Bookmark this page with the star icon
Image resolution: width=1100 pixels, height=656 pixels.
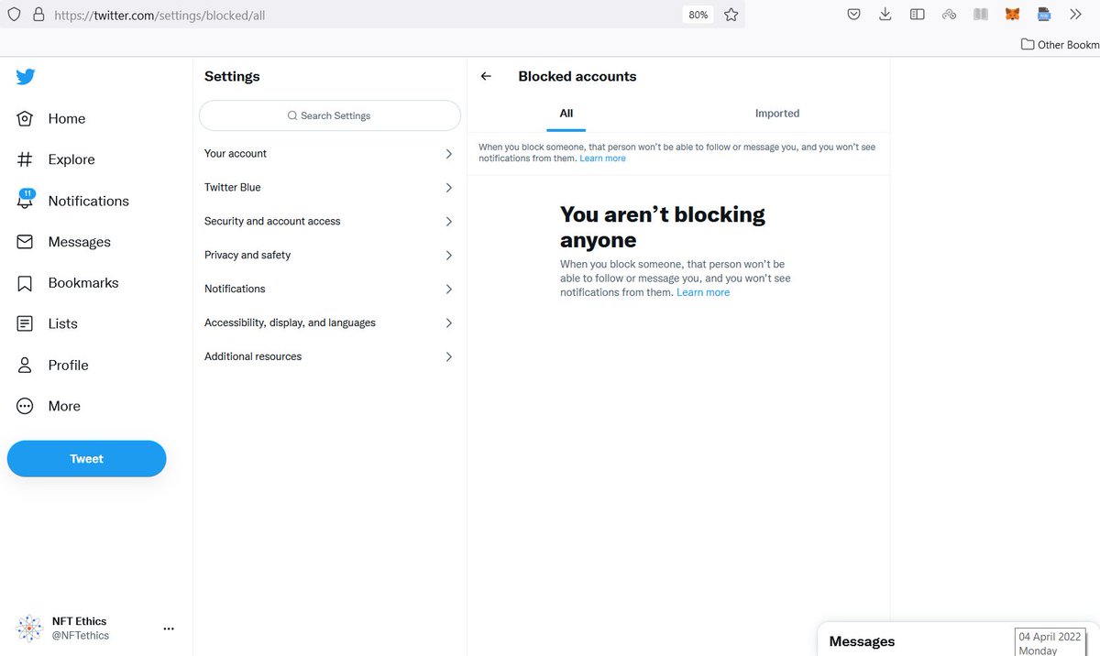tap(731, 15)
